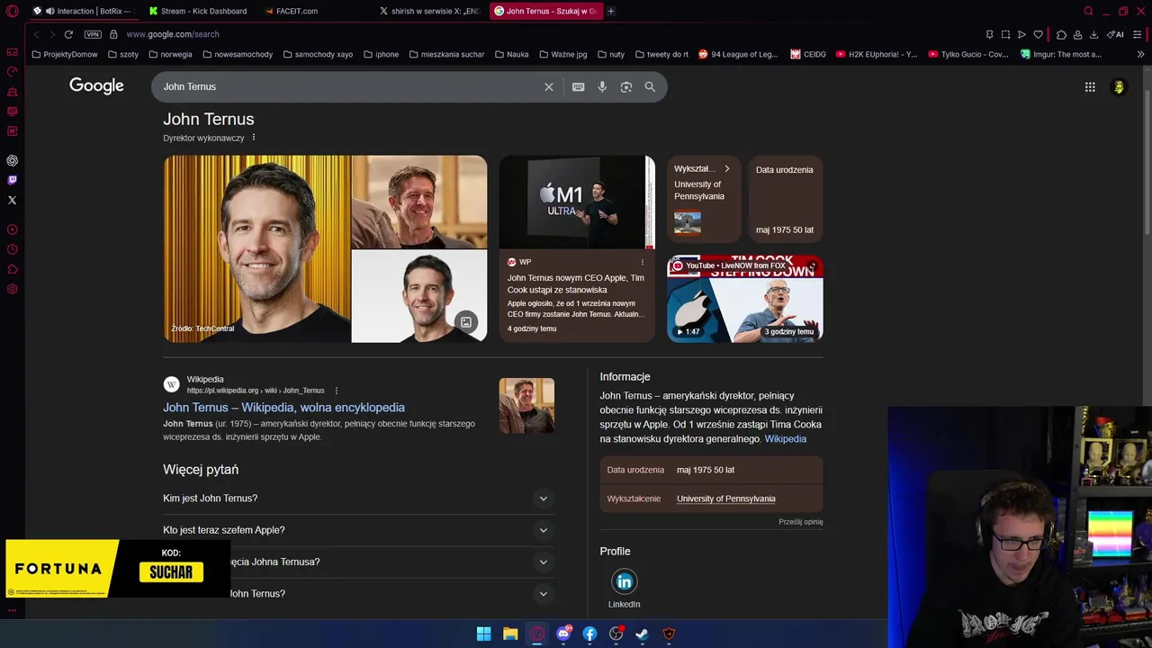The image size is (1152, 648).
Task: Expand 'Kim jest John Ternus?' question
Action: pyautogui.click(x=357, y=498)
